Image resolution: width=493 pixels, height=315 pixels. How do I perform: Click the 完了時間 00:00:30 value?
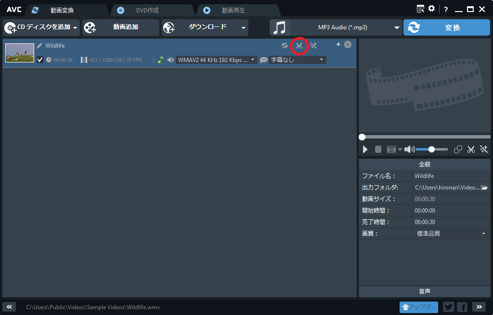coord(425,222)
